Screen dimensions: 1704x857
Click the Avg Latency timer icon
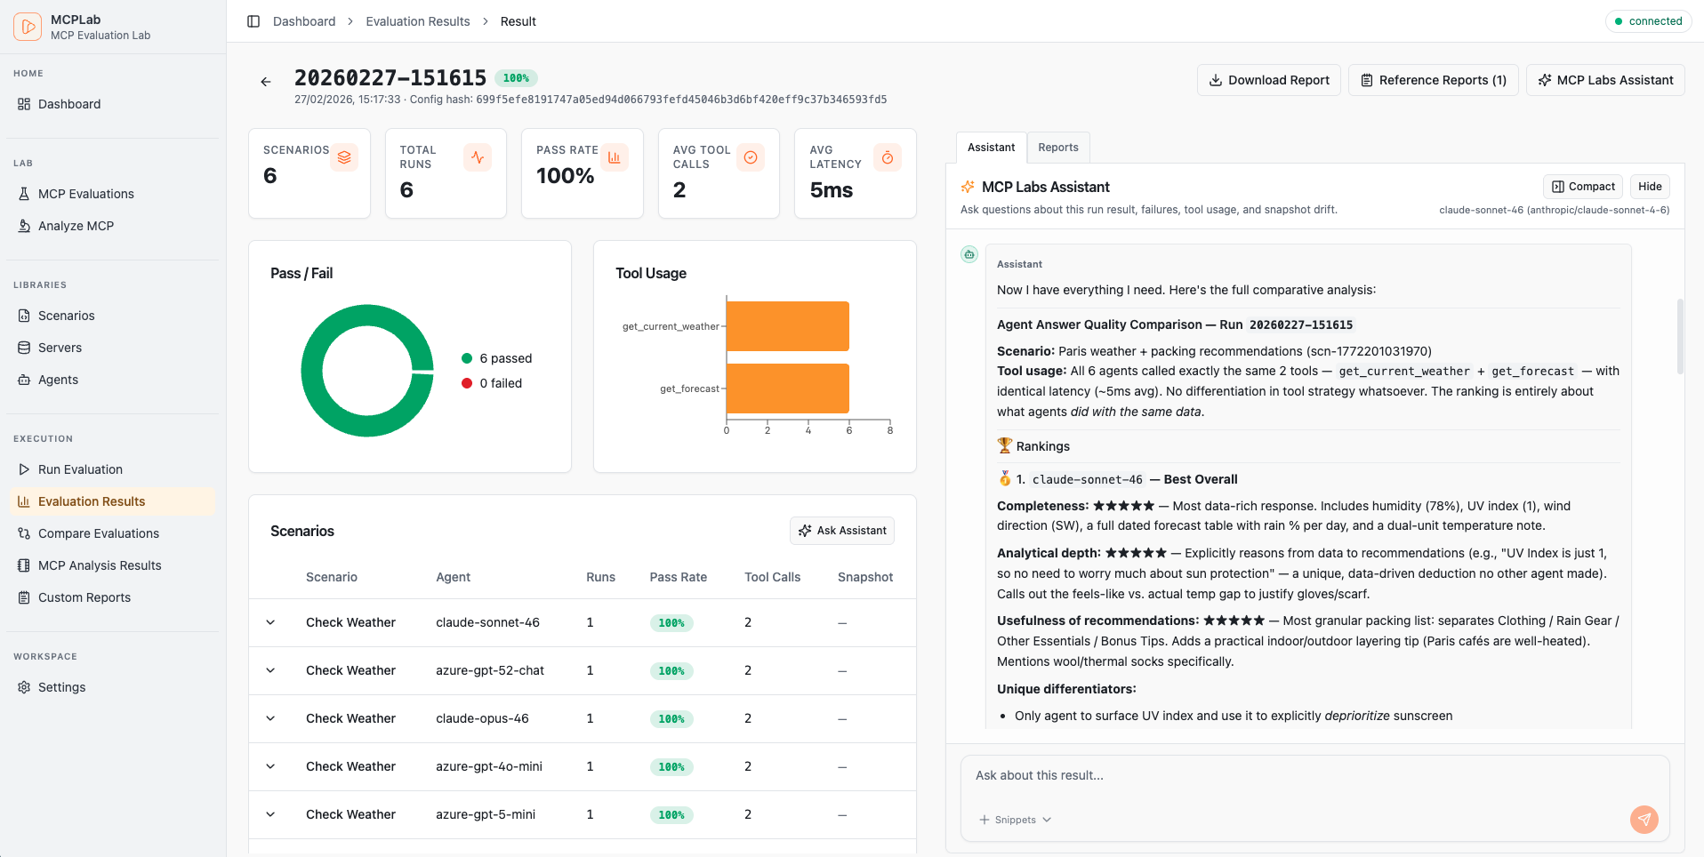click(x=887, y=157)
